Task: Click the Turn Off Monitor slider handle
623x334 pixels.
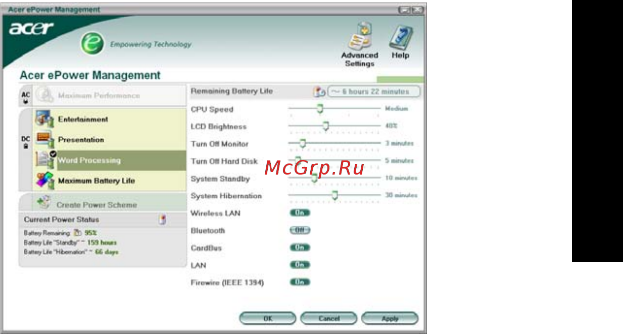Action: pos(302,143)
